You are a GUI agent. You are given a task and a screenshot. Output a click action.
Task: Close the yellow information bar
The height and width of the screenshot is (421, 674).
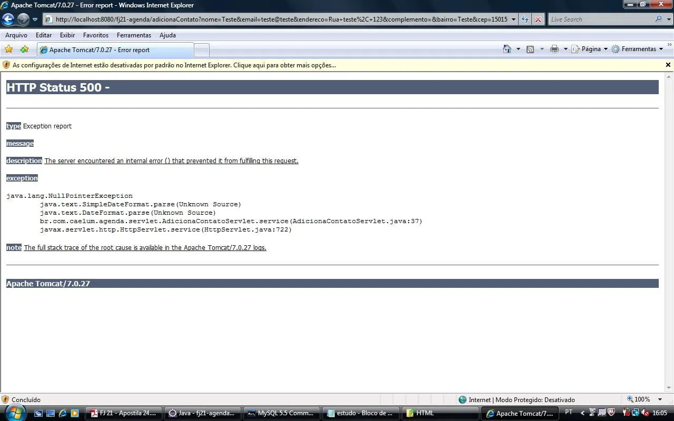(x=668, y=65)
